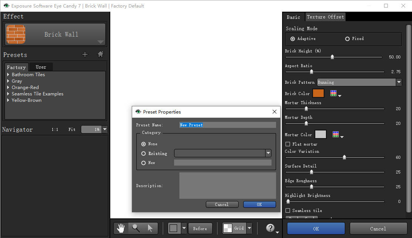
Task: Click Cancel in Preset Properties dialog
Action: (222, 204)
